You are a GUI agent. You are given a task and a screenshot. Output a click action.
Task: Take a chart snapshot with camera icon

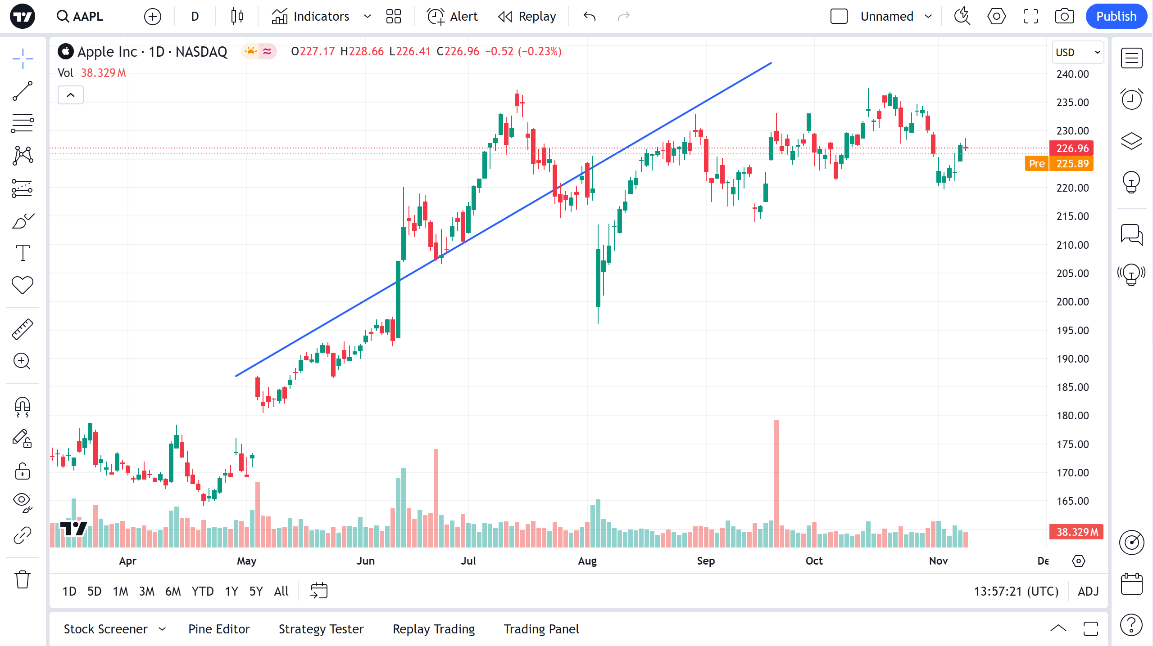1065,16
